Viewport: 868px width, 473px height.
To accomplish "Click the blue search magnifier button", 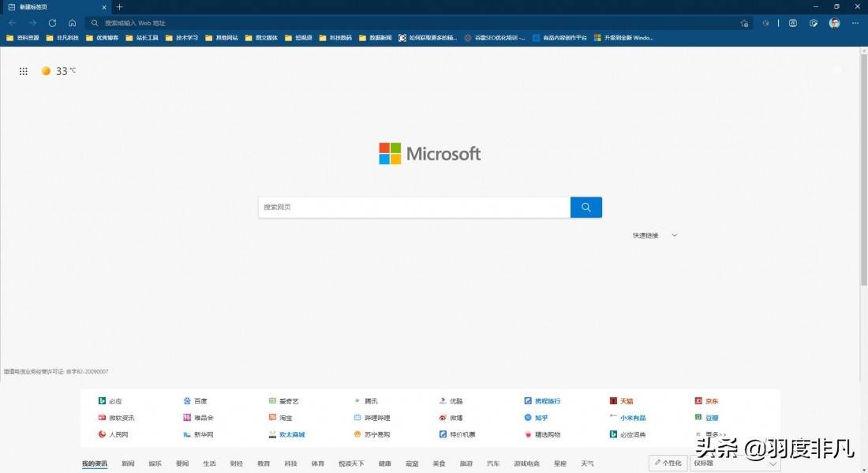I will [586, 207].
